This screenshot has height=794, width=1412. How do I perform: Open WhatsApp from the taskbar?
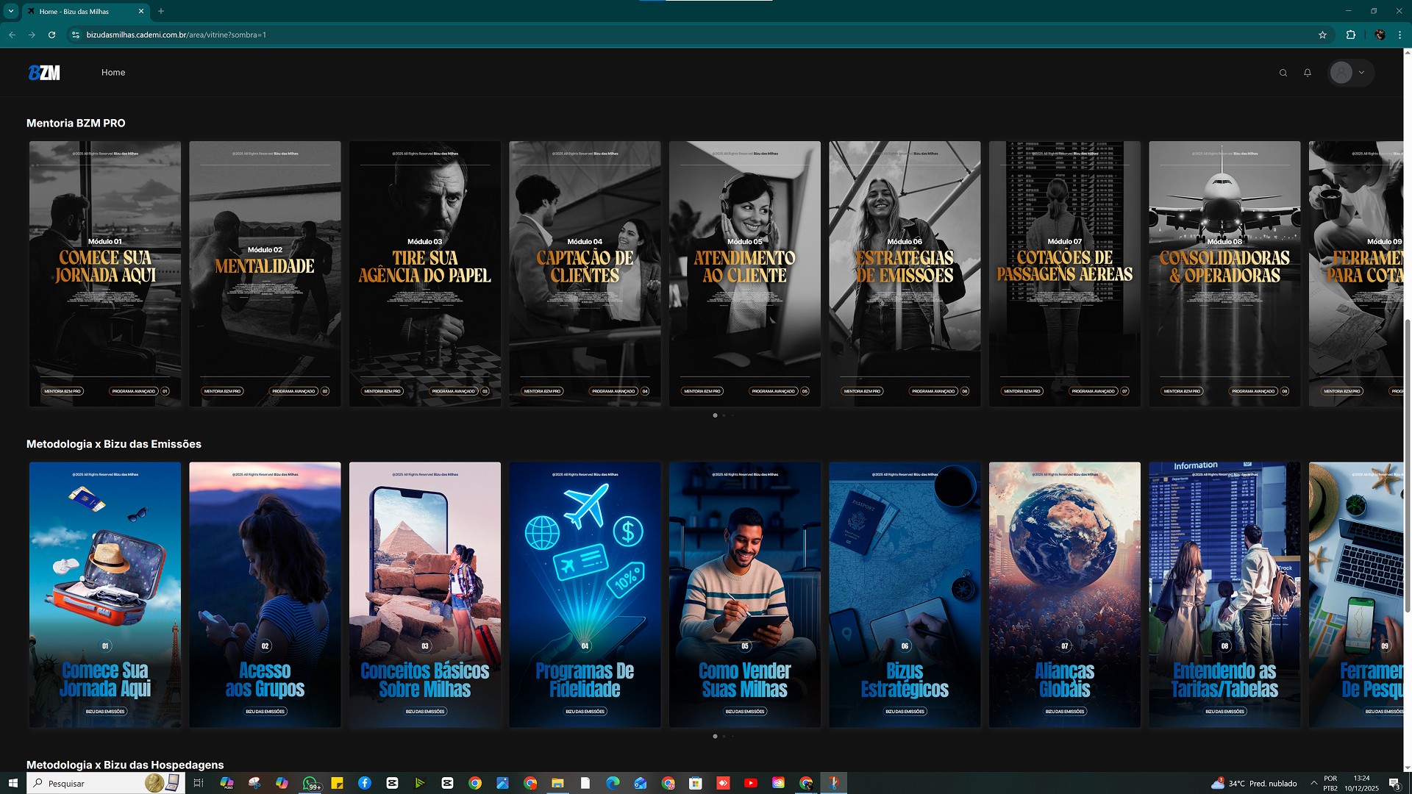[x=310, y=784]
